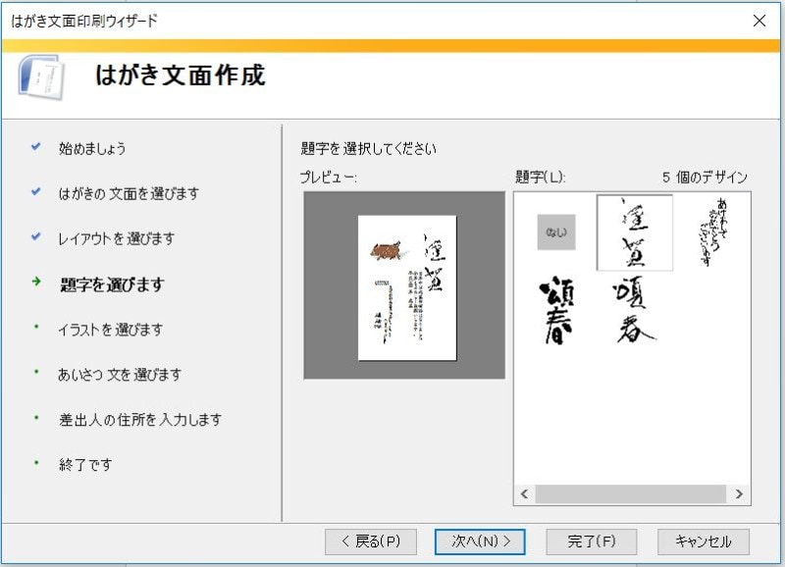Click the 題字(L): label

[x=541, y=178]
